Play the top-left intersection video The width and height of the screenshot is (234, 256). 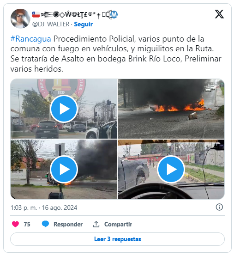click(64, 109)
